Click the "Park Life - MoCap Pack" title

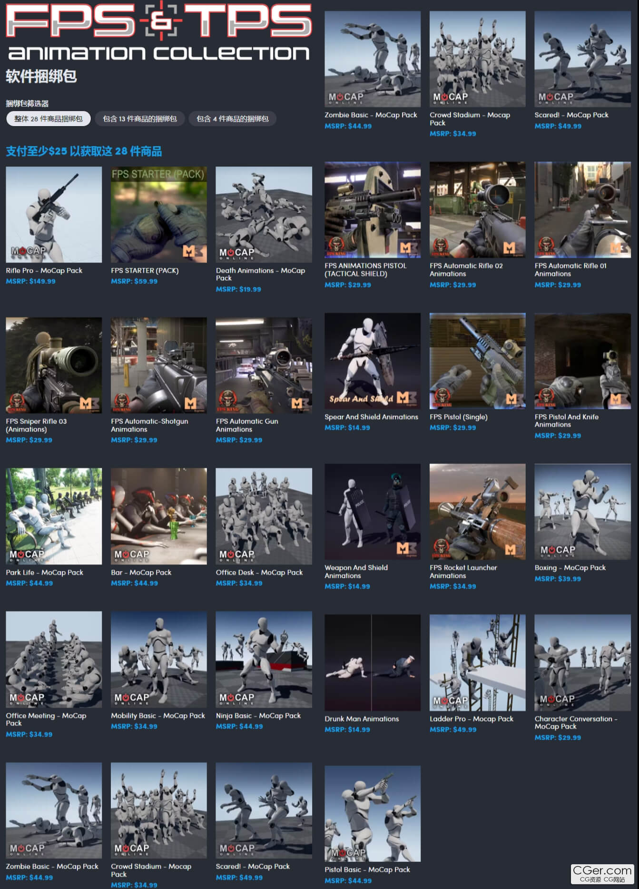44,573
